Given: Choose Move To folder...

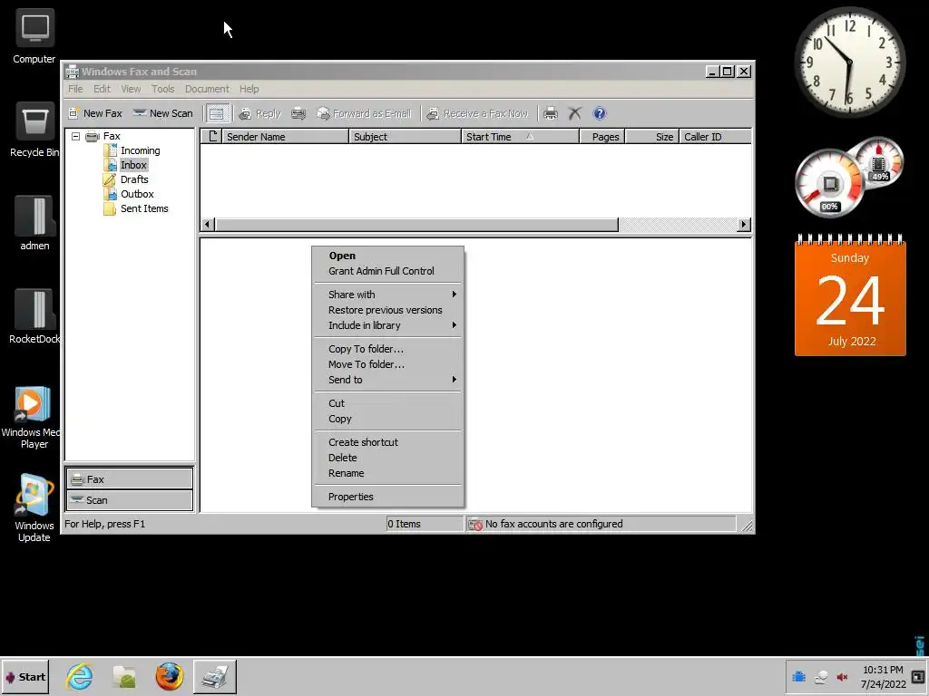Looking at the screenshot, I should [387, 364].
